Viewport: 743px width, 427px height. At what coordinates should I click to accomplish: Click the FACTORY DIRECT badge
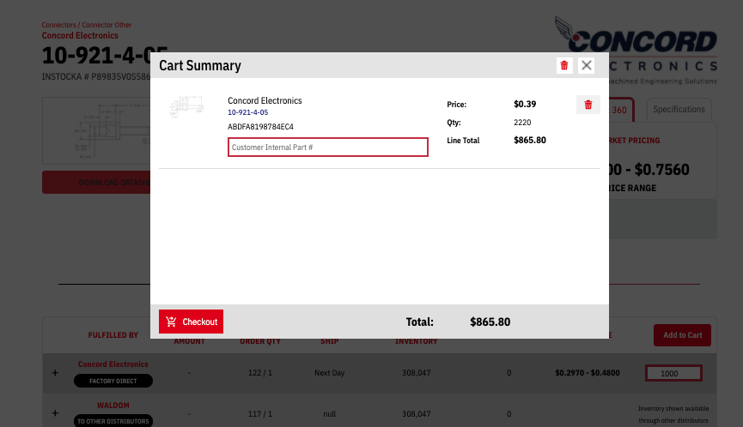pos(113,381)
